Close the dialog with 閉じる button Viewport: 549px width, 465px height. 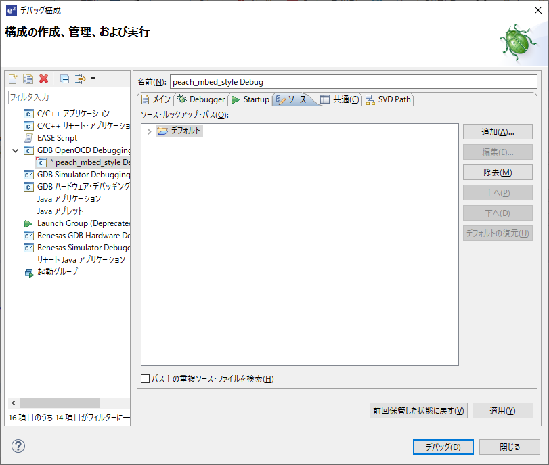pyautogui.click(x=510, y=447)
